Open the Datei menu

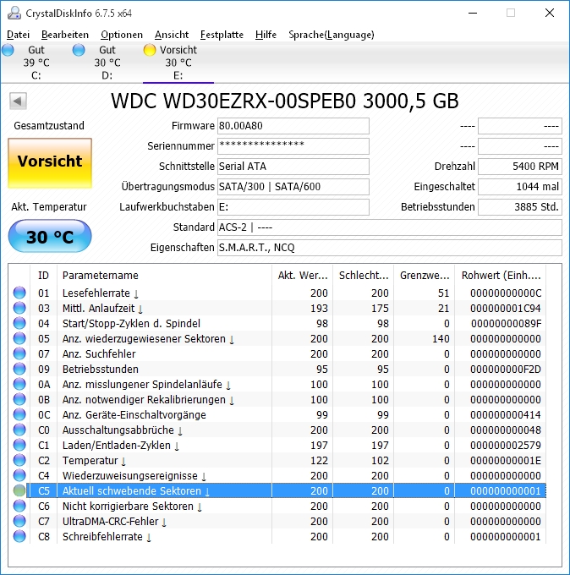click(18, 35)
